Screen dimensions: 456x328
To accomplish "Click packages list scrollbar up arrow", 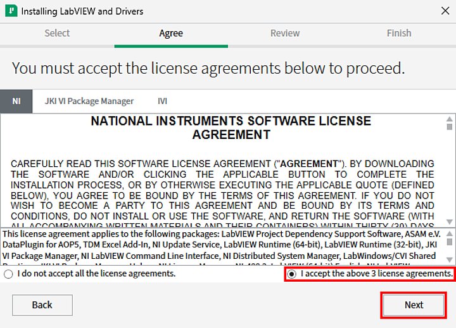I will point(449,233).
